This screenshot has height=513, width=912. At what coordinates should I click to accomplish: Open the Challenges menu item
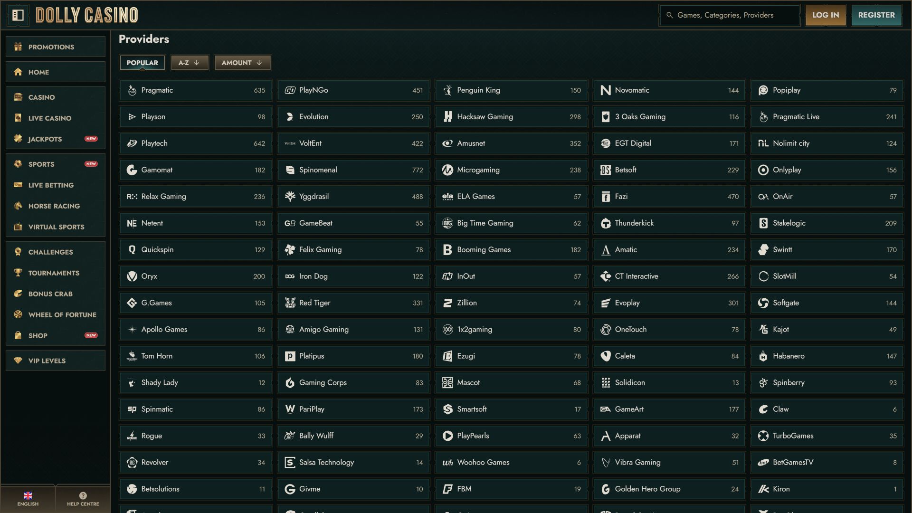click(x=56, y=252)
